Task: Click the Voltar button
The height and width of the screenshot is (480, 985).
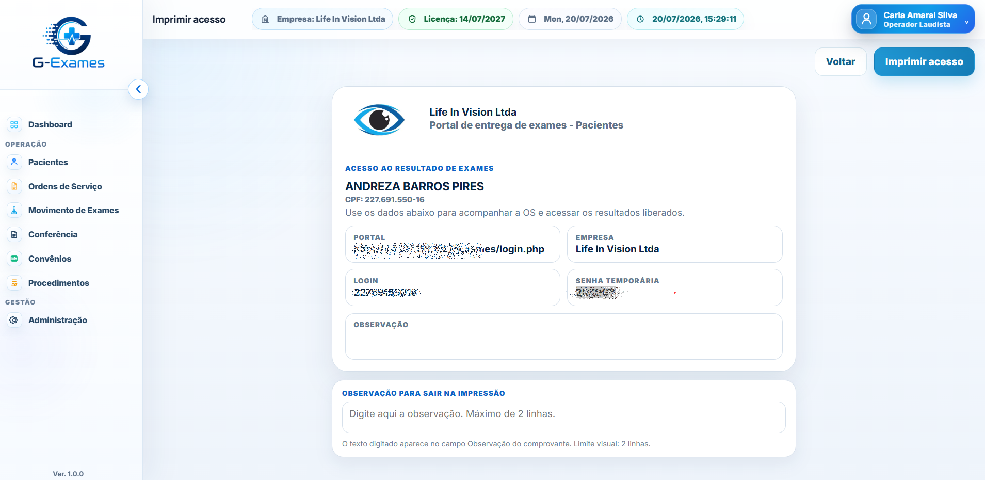Action: click(841, 61)
